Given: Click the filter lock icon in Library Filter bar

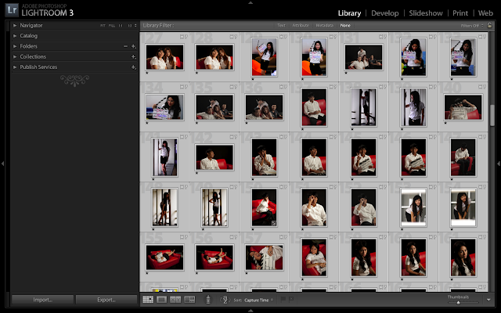Looking at the screenshot, I should (x=489, y=25).
